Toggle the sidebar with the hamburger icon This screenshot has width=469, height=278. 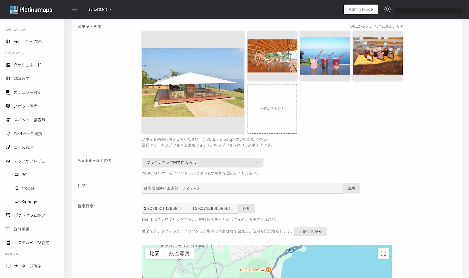tap(74, 9)
